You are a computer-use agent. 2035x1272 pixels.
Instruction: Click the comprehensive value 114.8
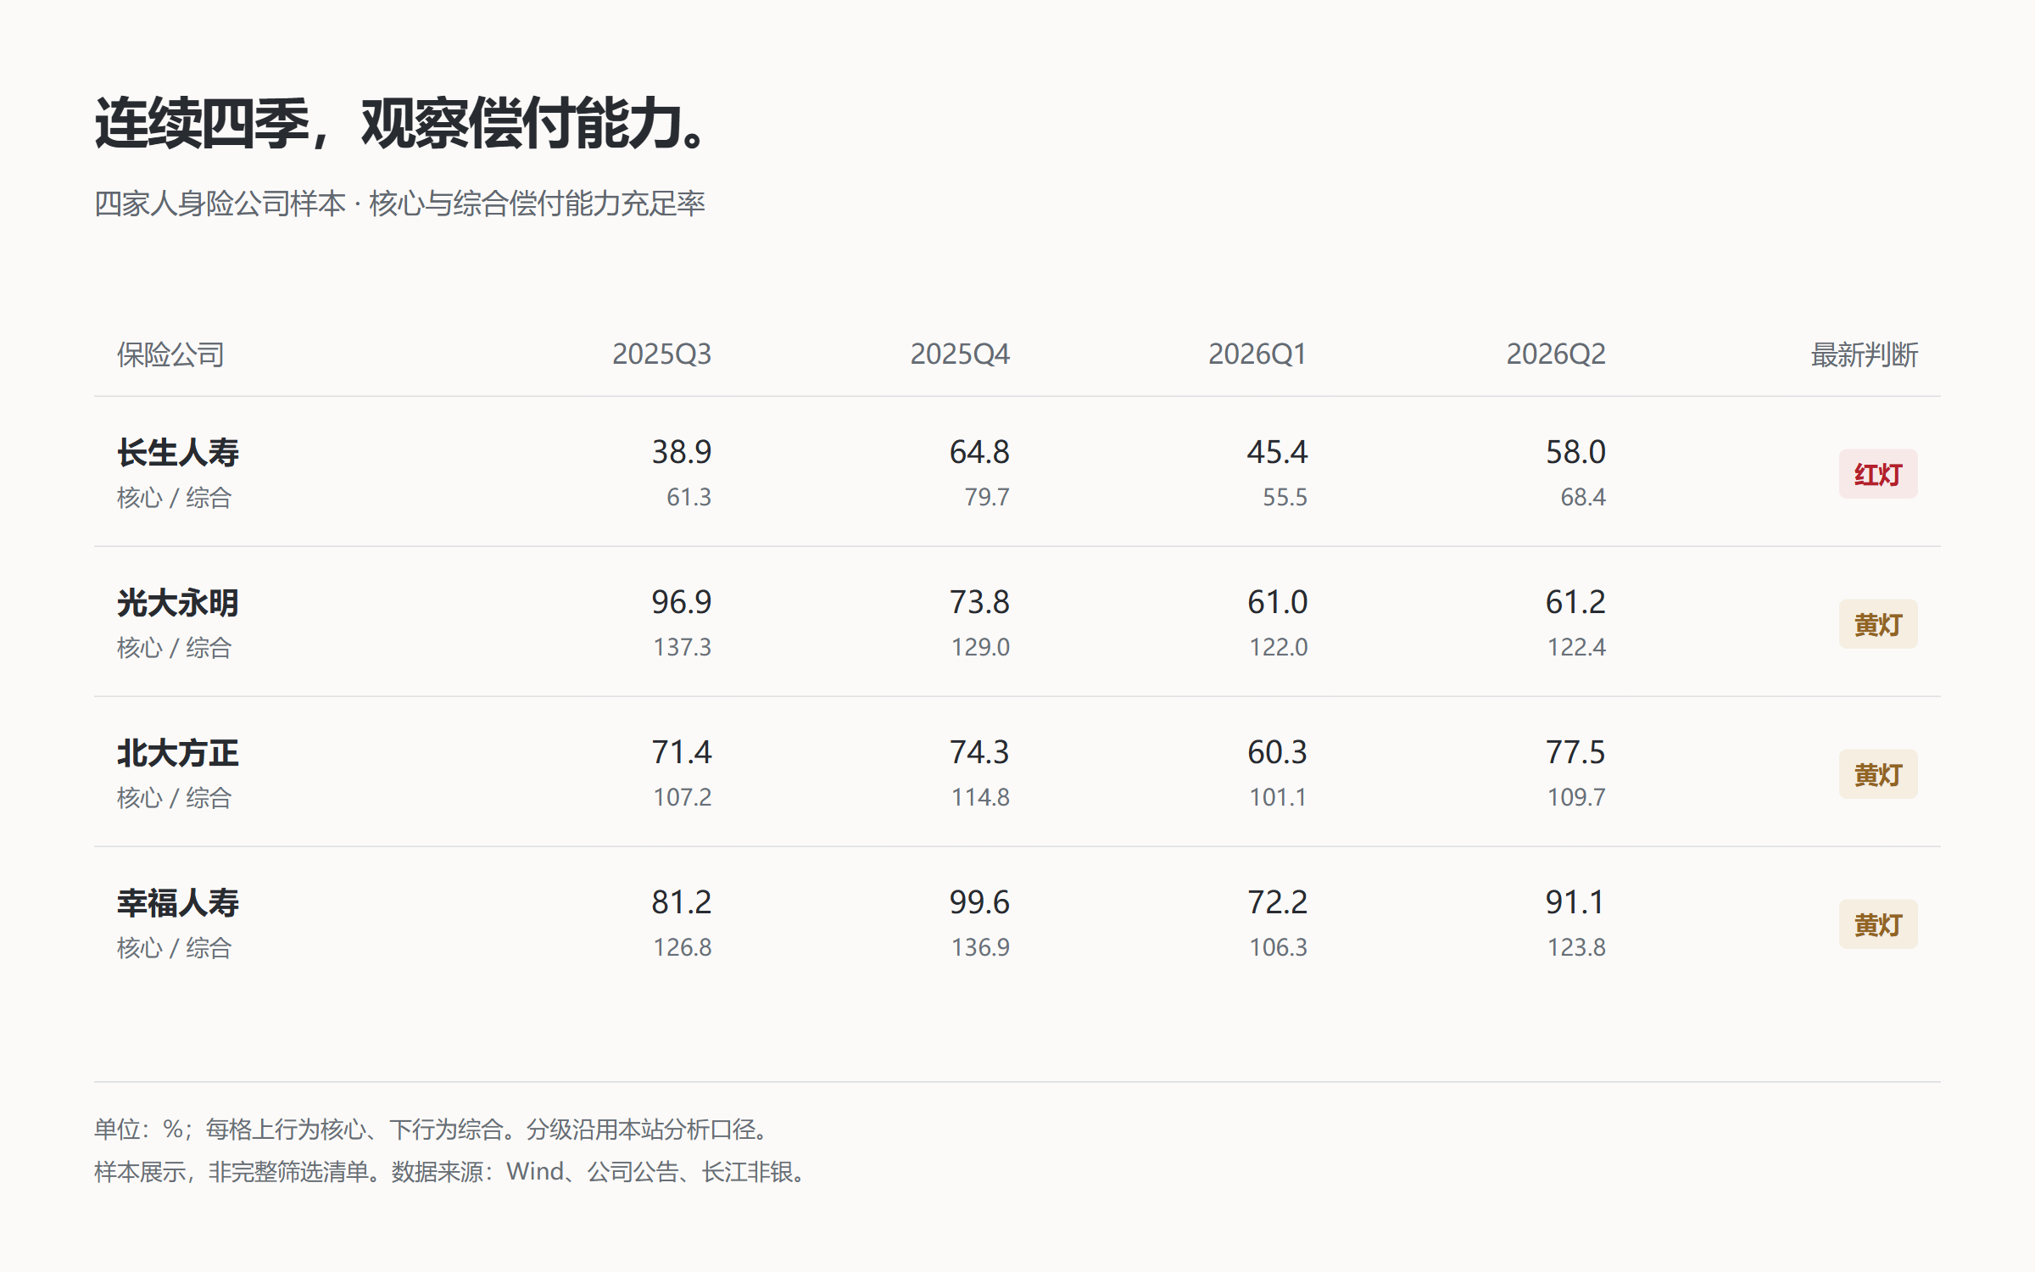980,797
